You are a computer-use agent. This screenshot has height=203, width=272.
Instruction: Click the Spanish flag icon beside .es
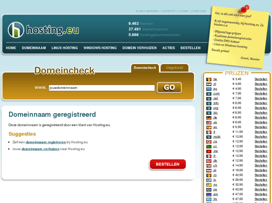tap(209, 127)
